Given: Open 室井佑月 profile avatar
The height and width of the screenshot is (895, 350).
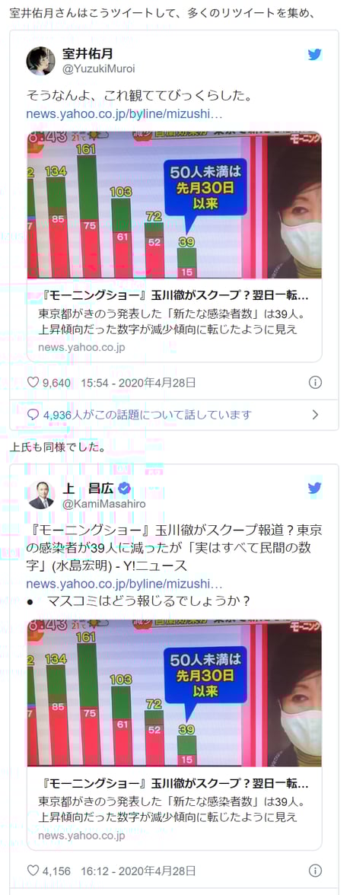Looking at the screenshot, I should point(41,61).
